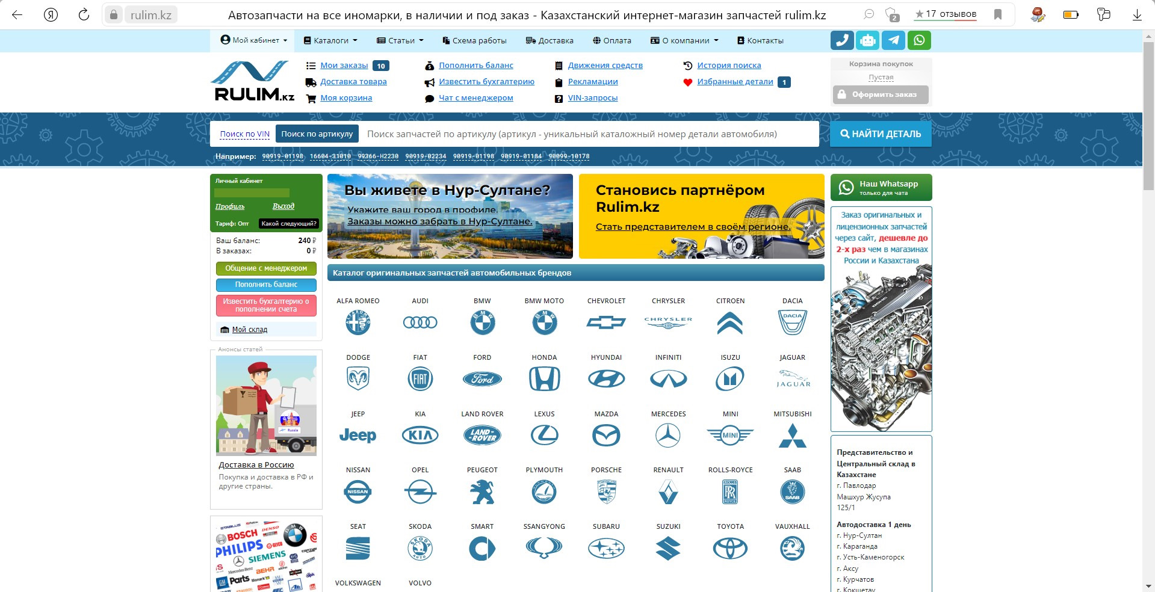
Task: Choose the Dodge brand logo
Action: 358,379
